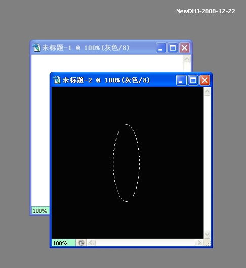
Task: Click the scroll up arrow in 未标题-1
Action: tap(187, 59)
